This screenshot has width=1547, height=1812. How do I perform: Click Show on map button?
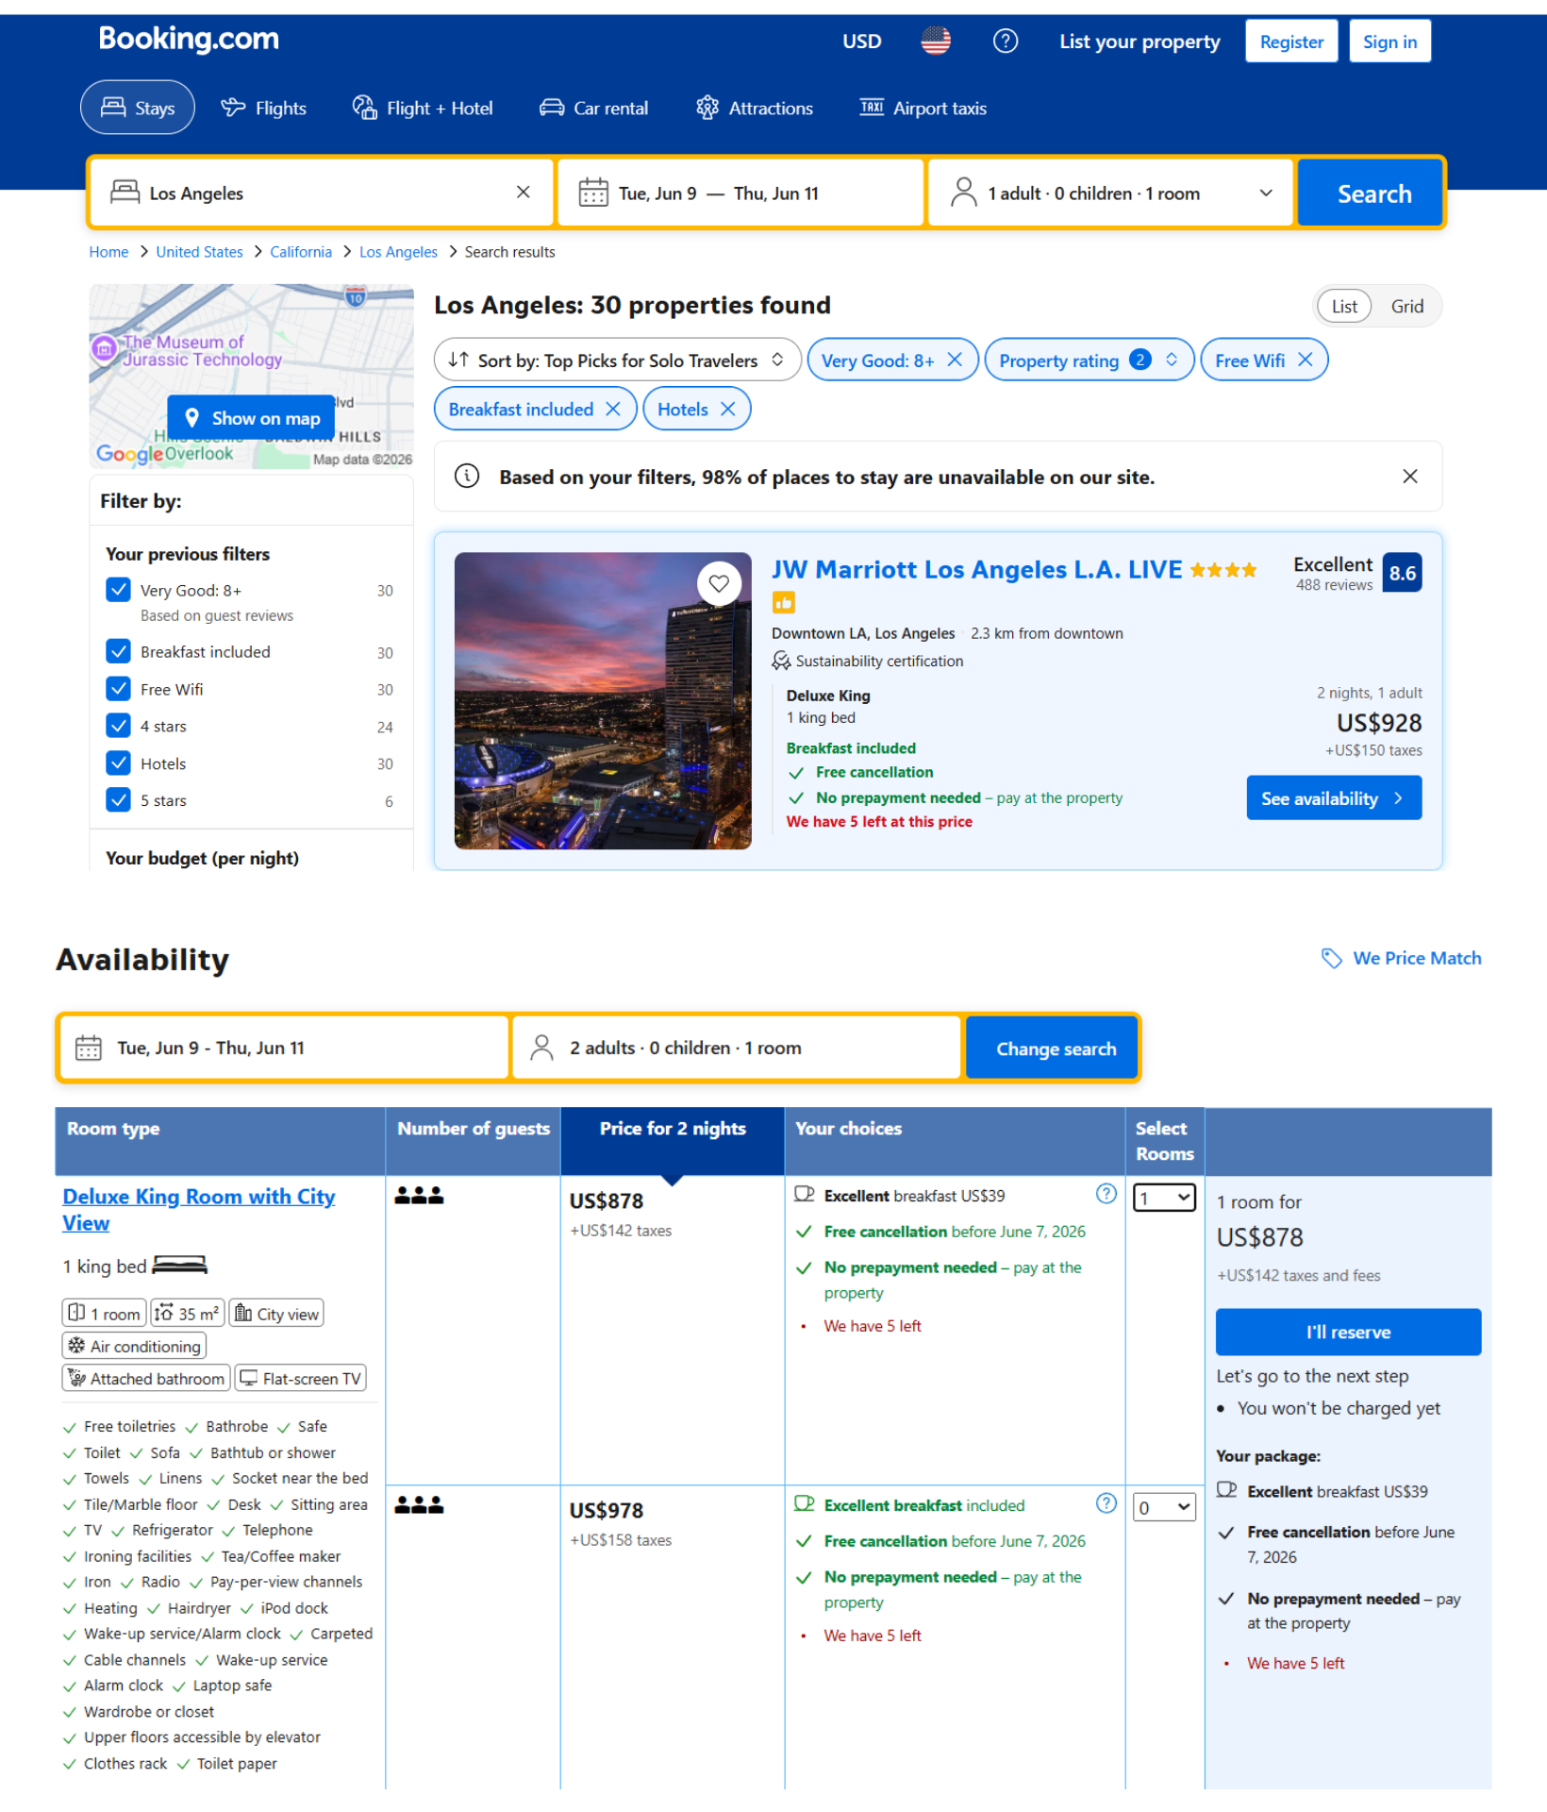coord(252,418)
